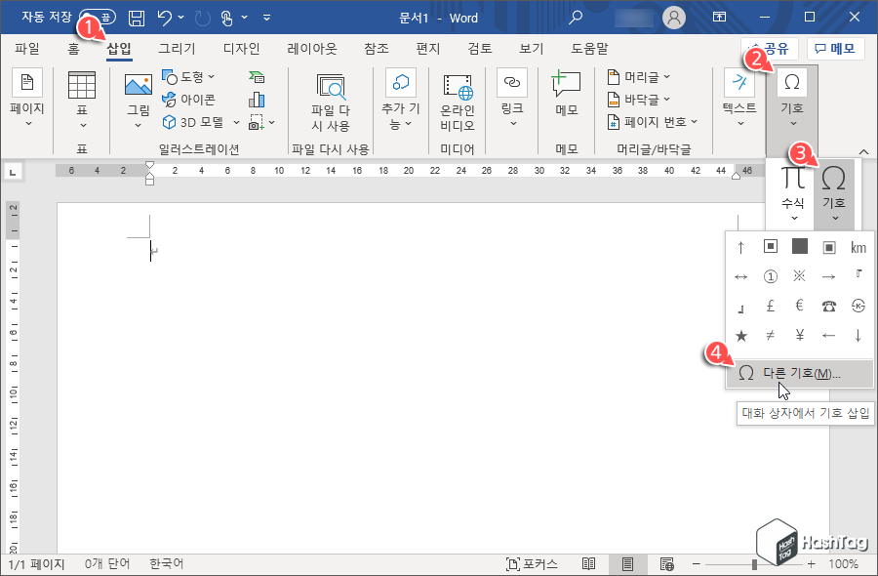This screenshot has width=878, height=576.
Task: Open 아이콘 icons gallery
Action: point(188,100)
